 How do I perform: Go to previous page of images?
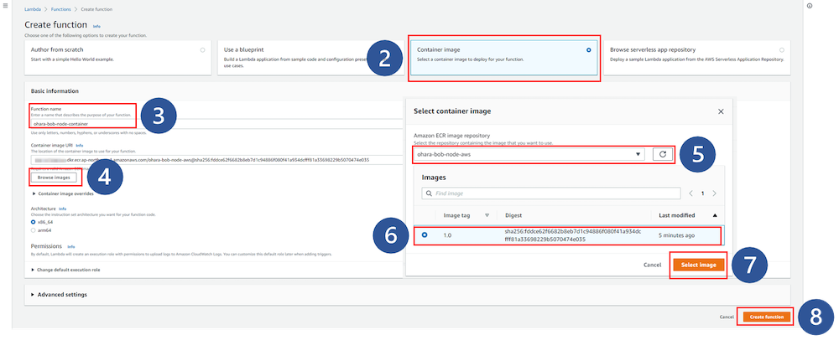pyautogui.click(x=690, y=193)
